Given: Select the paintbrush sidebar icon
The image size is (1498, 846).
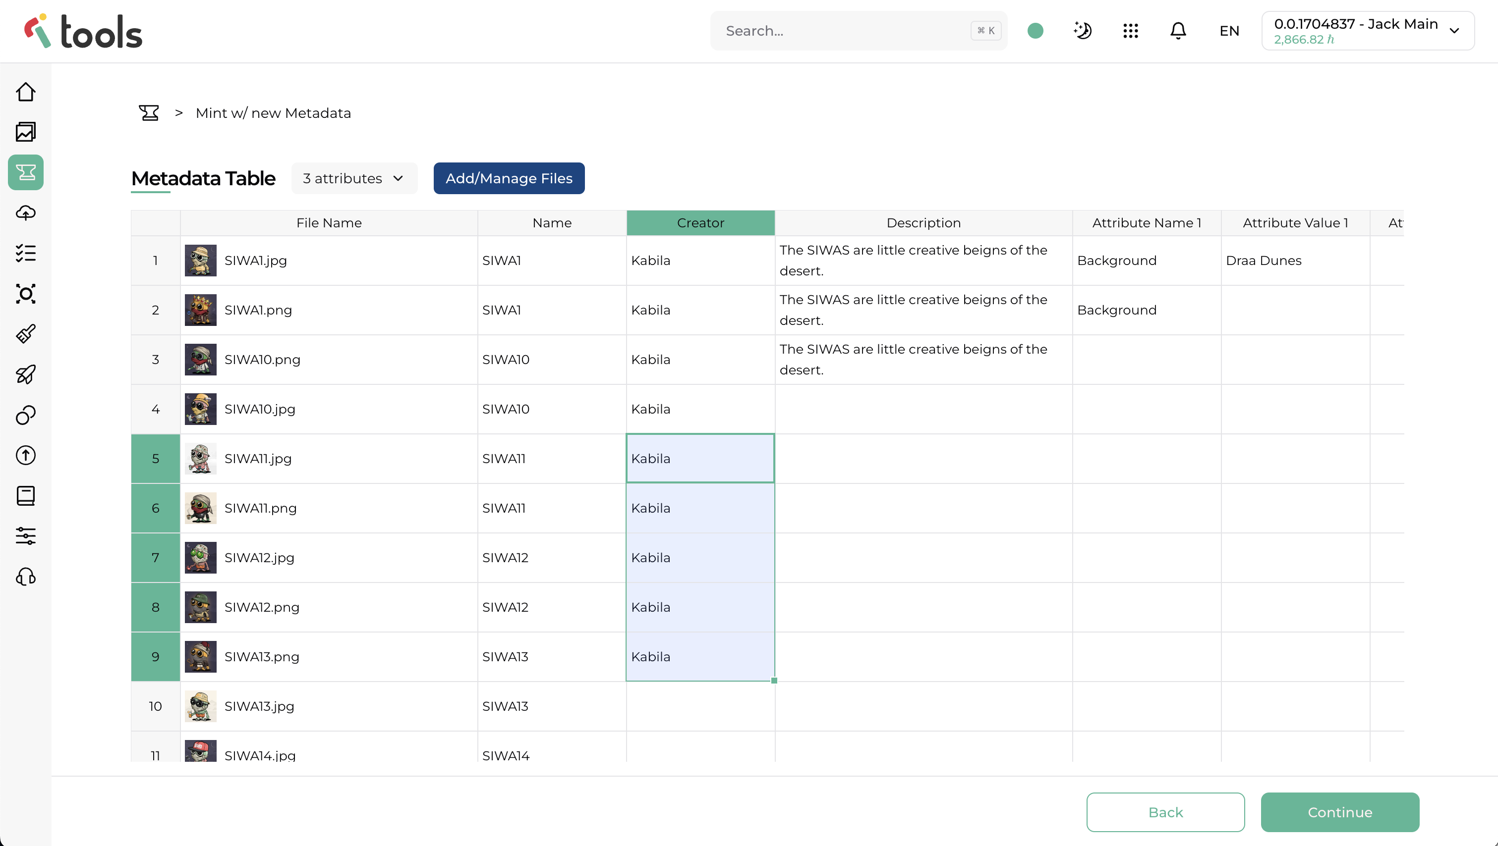Looking at the screenshot, I should pos(26,334).
